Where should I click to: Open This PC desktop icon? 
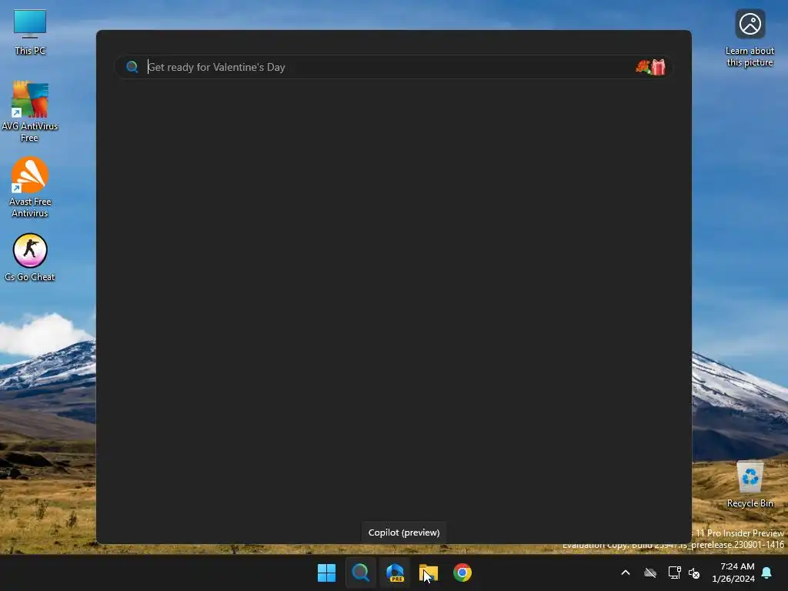pos(30,32)
